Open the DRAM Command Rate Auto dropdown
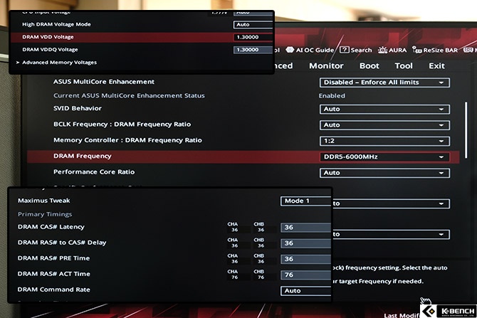Screen dimensions: 477x318 305,291
